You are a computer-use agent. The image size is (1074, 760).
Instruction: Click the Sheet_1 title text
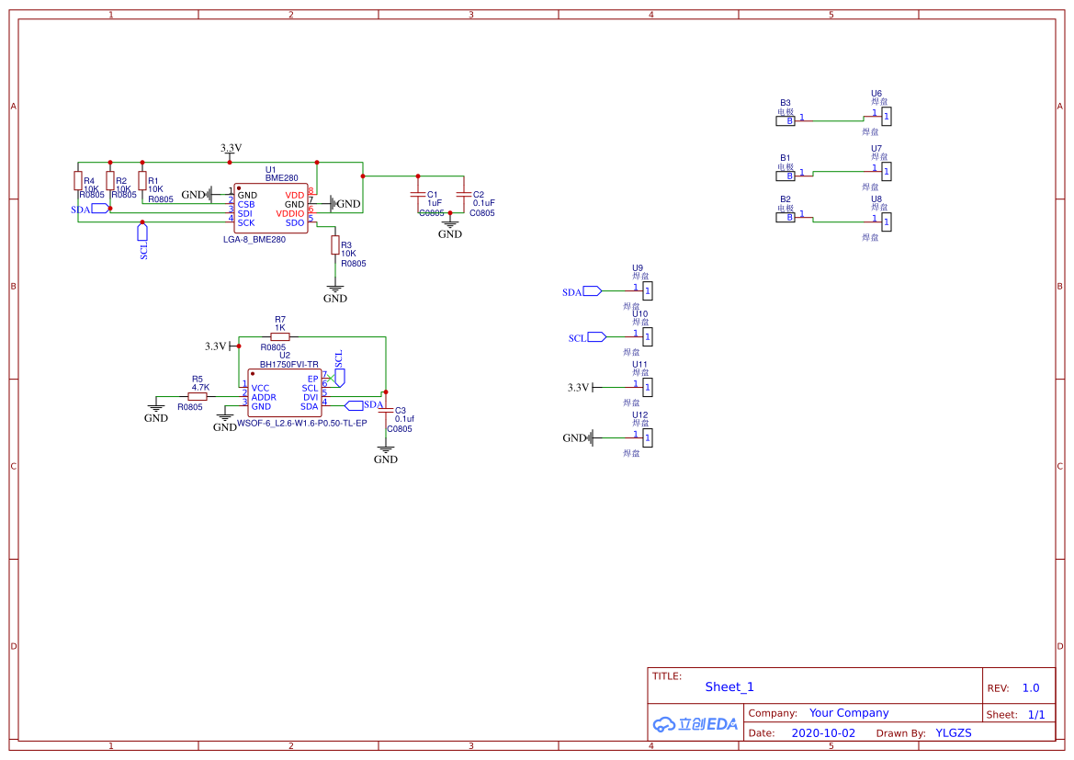(x=729, y=686)
